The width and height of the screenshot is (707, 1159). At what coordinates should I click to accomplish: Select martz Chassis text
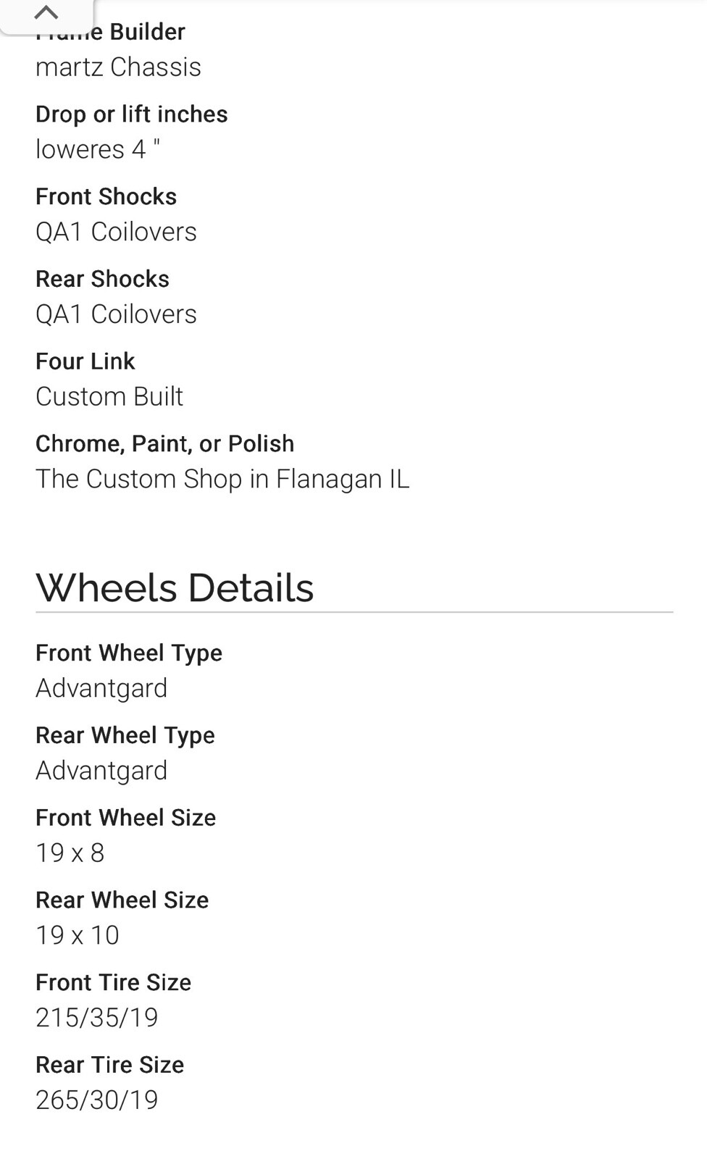(118, 67)
